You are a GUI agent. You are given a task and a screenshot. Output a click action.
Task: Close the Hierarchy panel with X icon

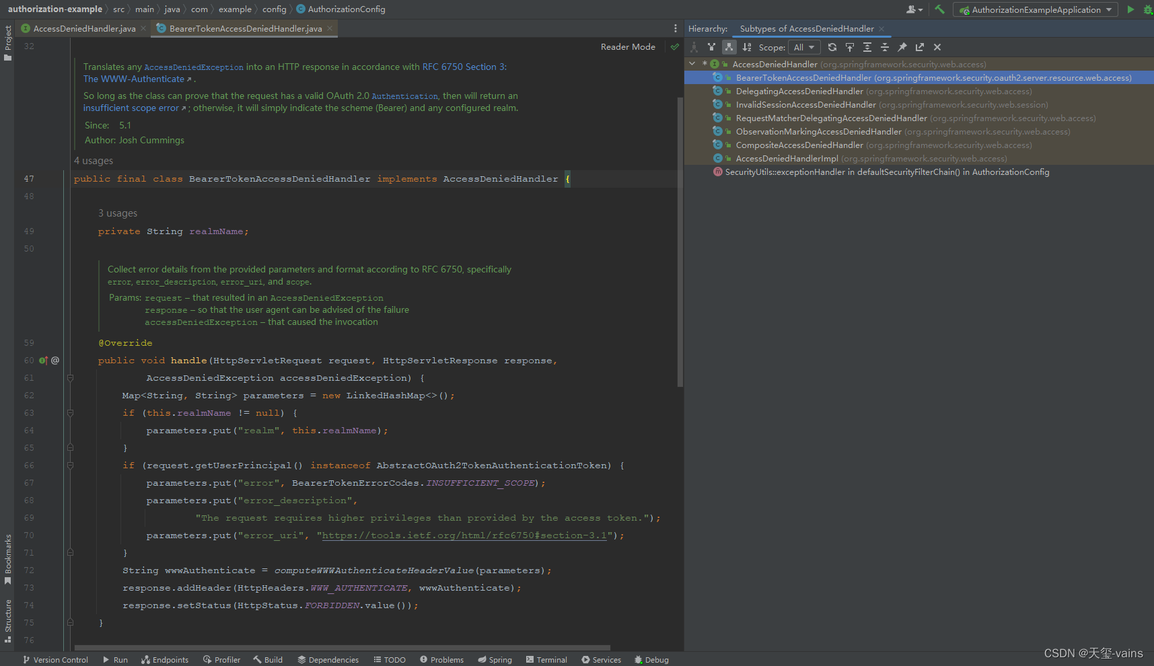point(937,47)
